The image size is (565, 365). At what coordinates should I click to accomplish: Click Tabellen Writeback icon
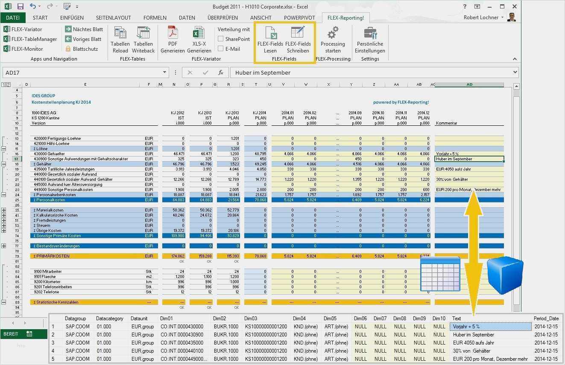(143, 33)
